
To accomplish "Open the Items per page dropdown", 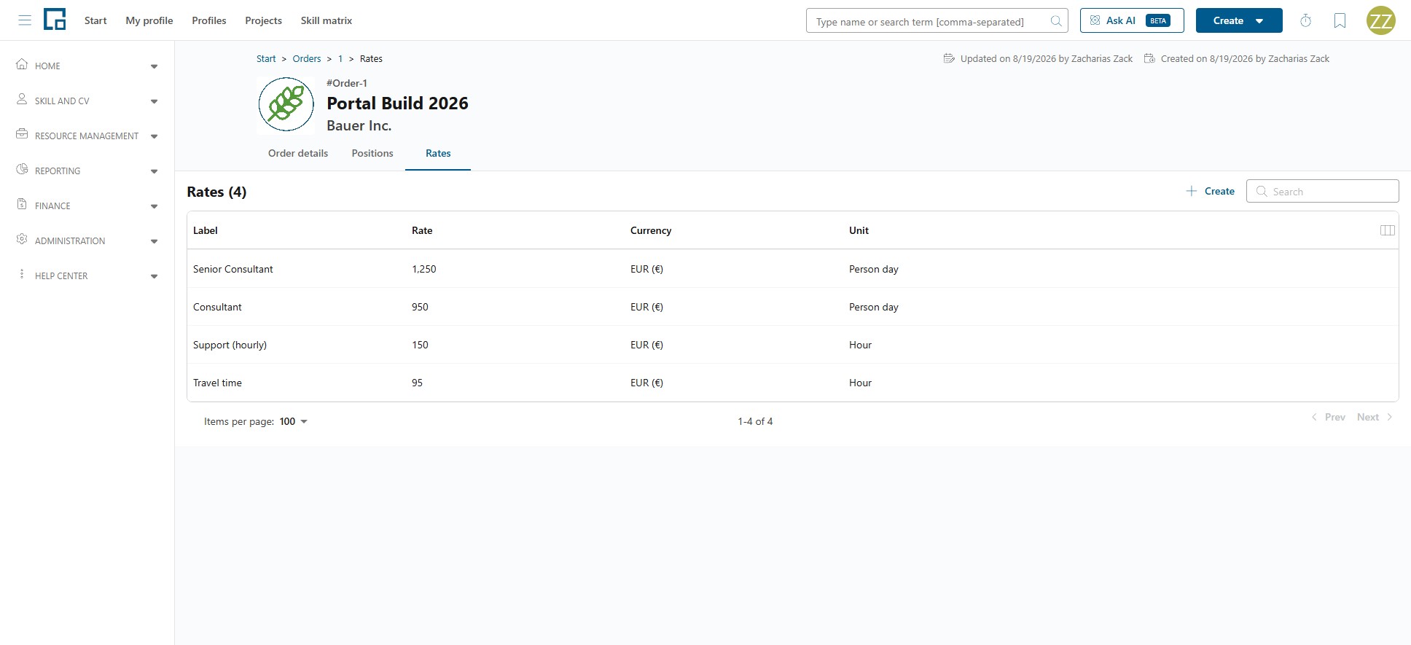I will point(294,421).
